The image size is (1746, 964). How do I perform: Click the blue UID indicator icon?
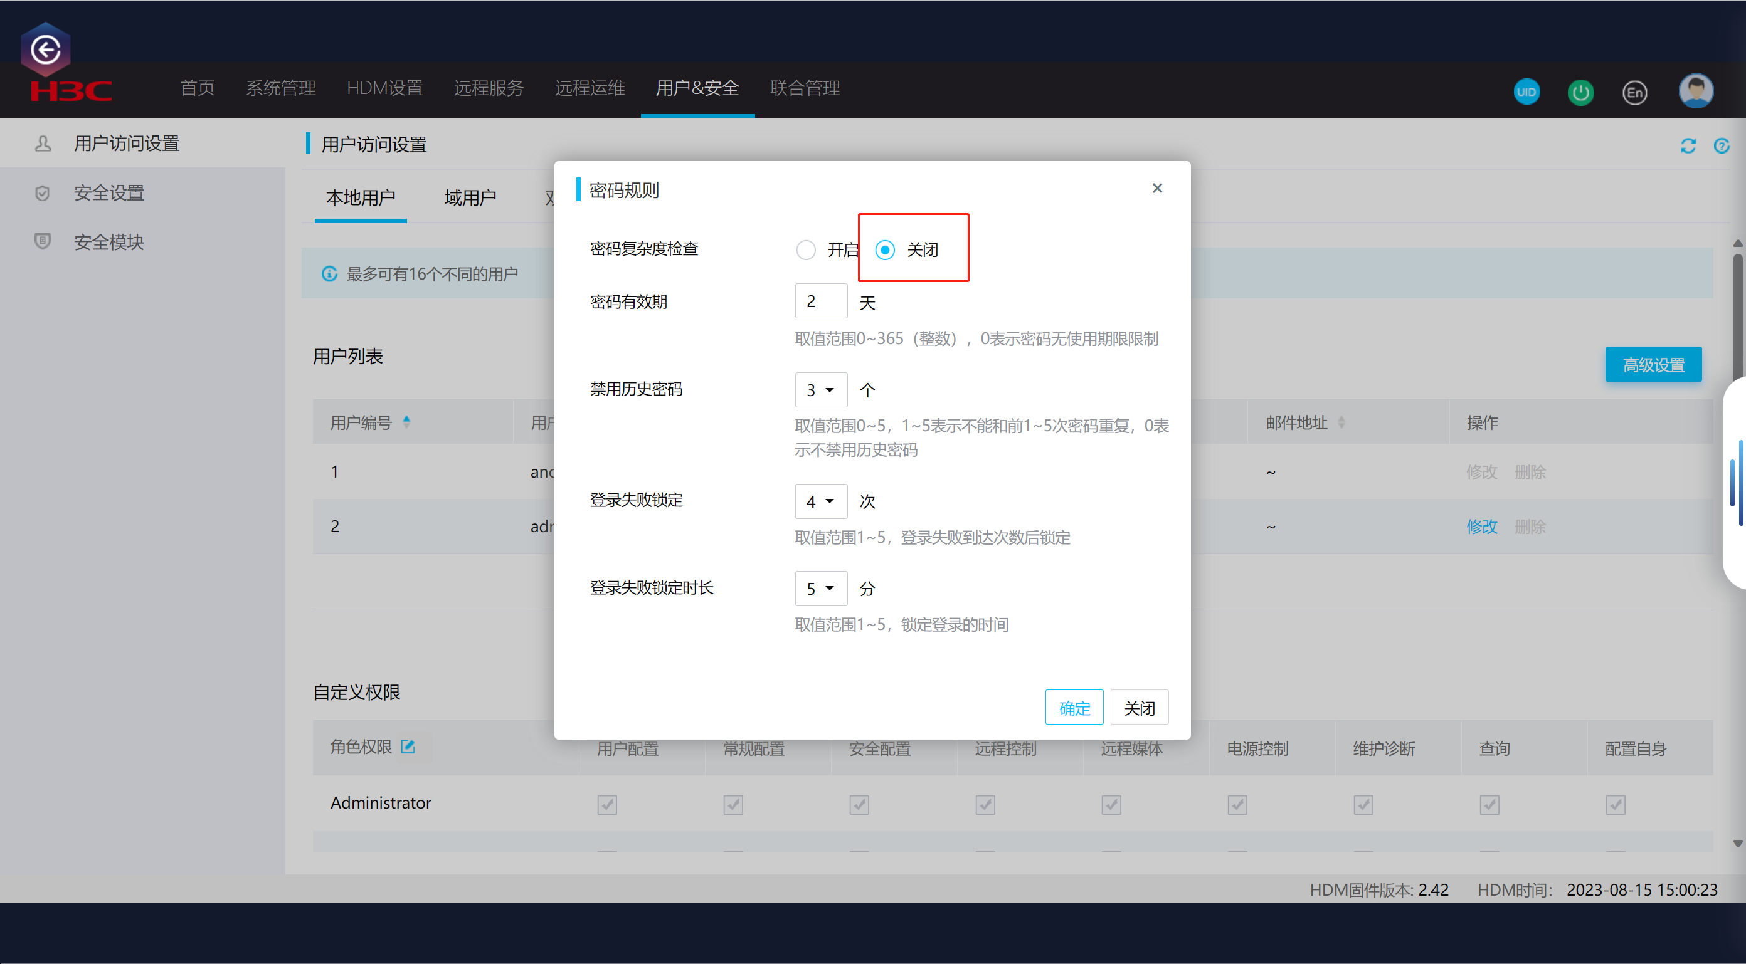coord(1526,92)
